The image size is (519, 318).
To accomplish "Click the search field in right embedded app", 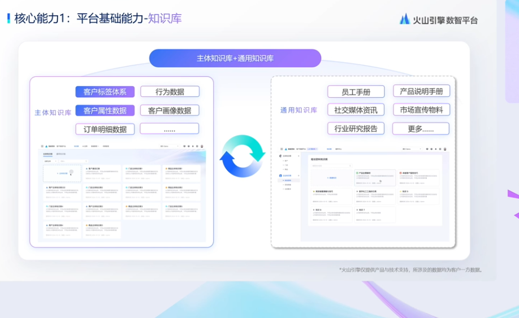I will (x=331, y=165).
